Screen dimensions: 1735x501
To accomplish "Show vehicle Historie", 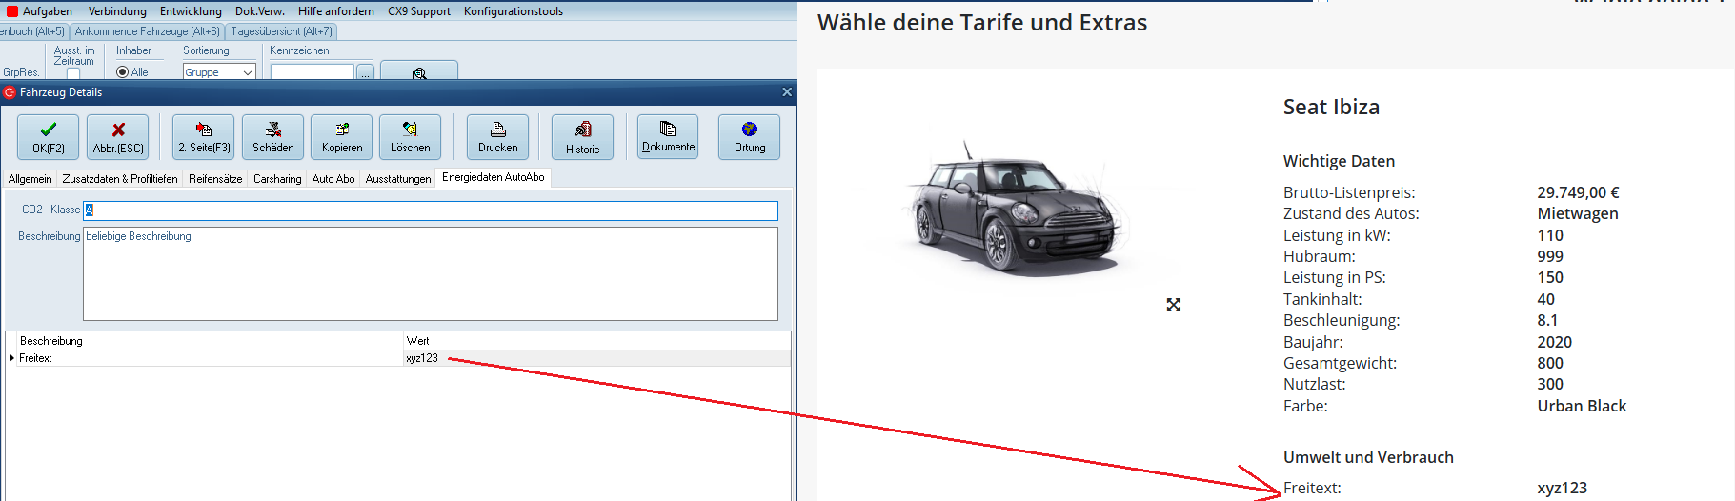I will (582, 137).
